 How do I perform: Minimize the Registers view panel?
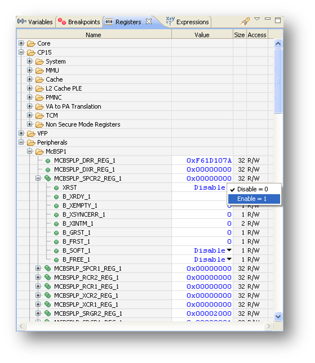point(268,19)
